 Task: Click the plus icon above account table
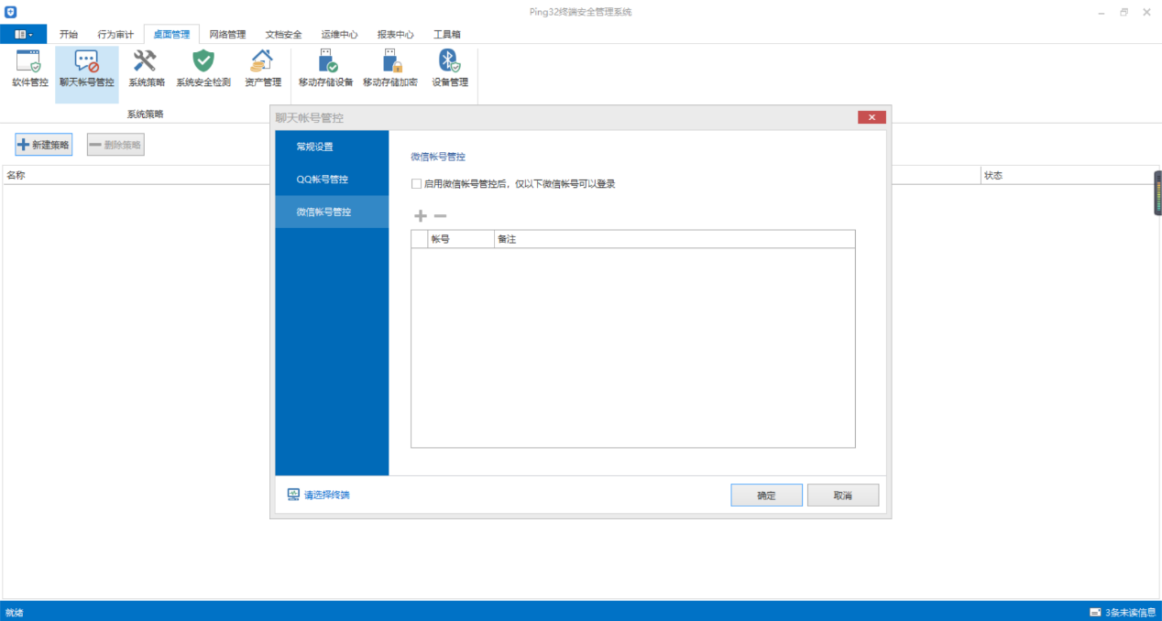421,216
